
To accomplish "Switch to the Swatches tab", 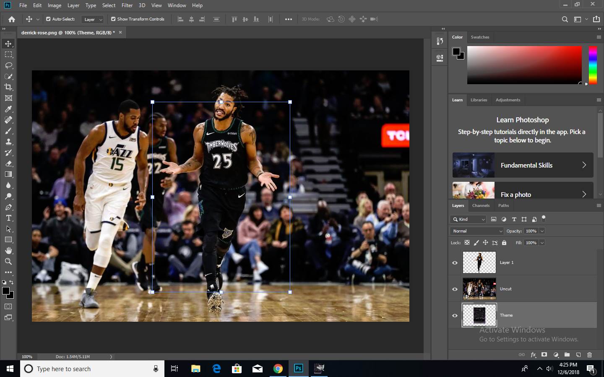I will point(480,37).
